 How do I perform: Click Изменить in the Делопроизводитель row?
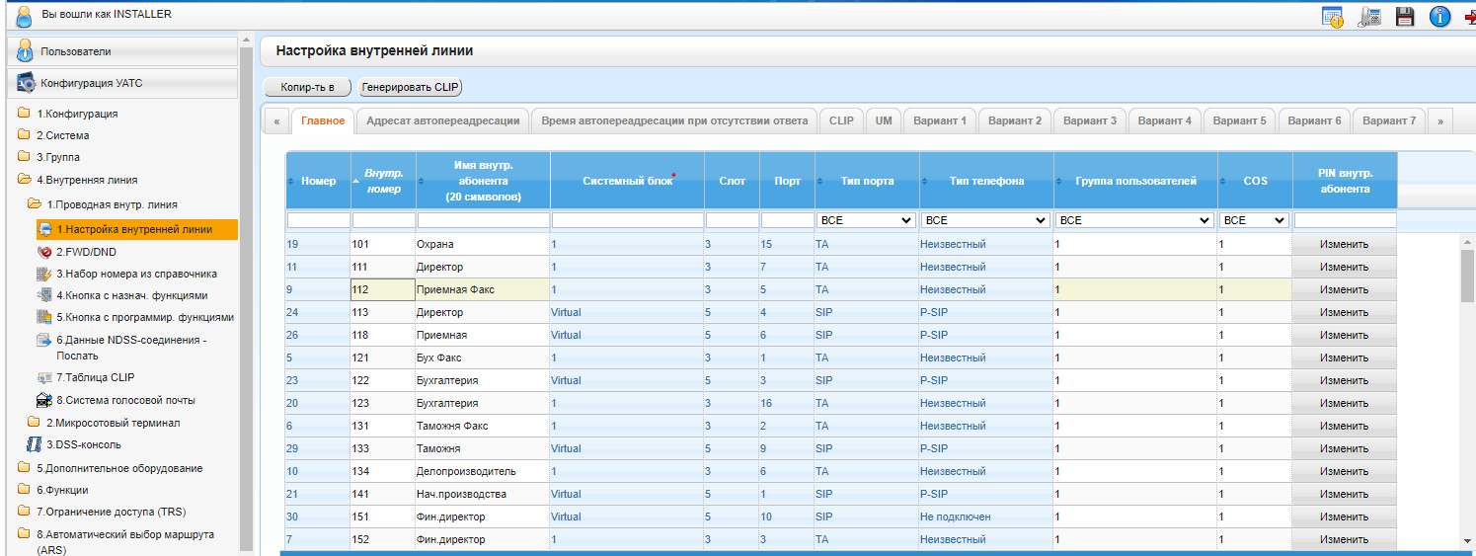click(1344, 471)
